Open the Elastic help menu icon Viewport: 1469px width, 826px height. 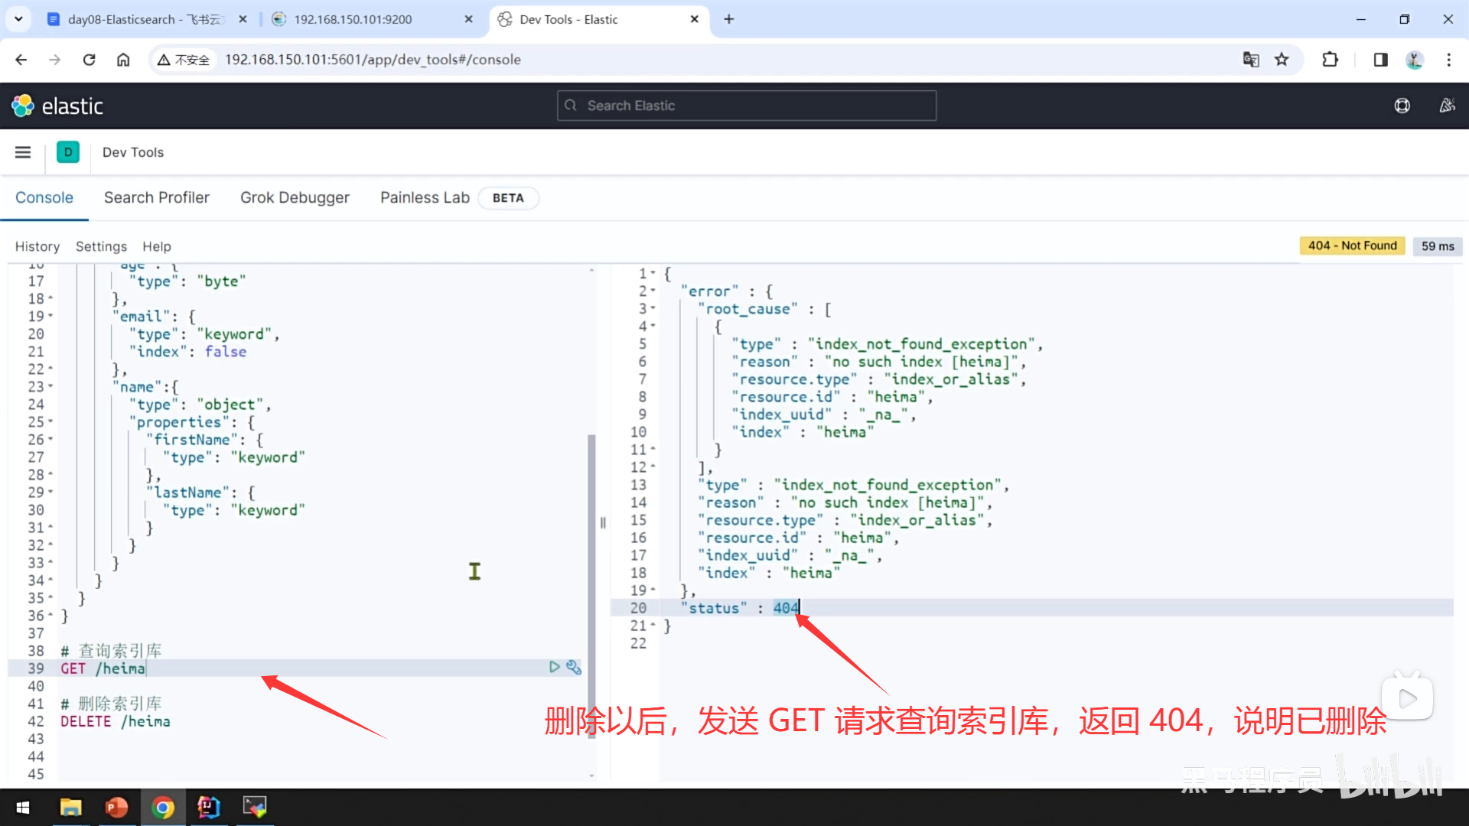[1402, 106]
